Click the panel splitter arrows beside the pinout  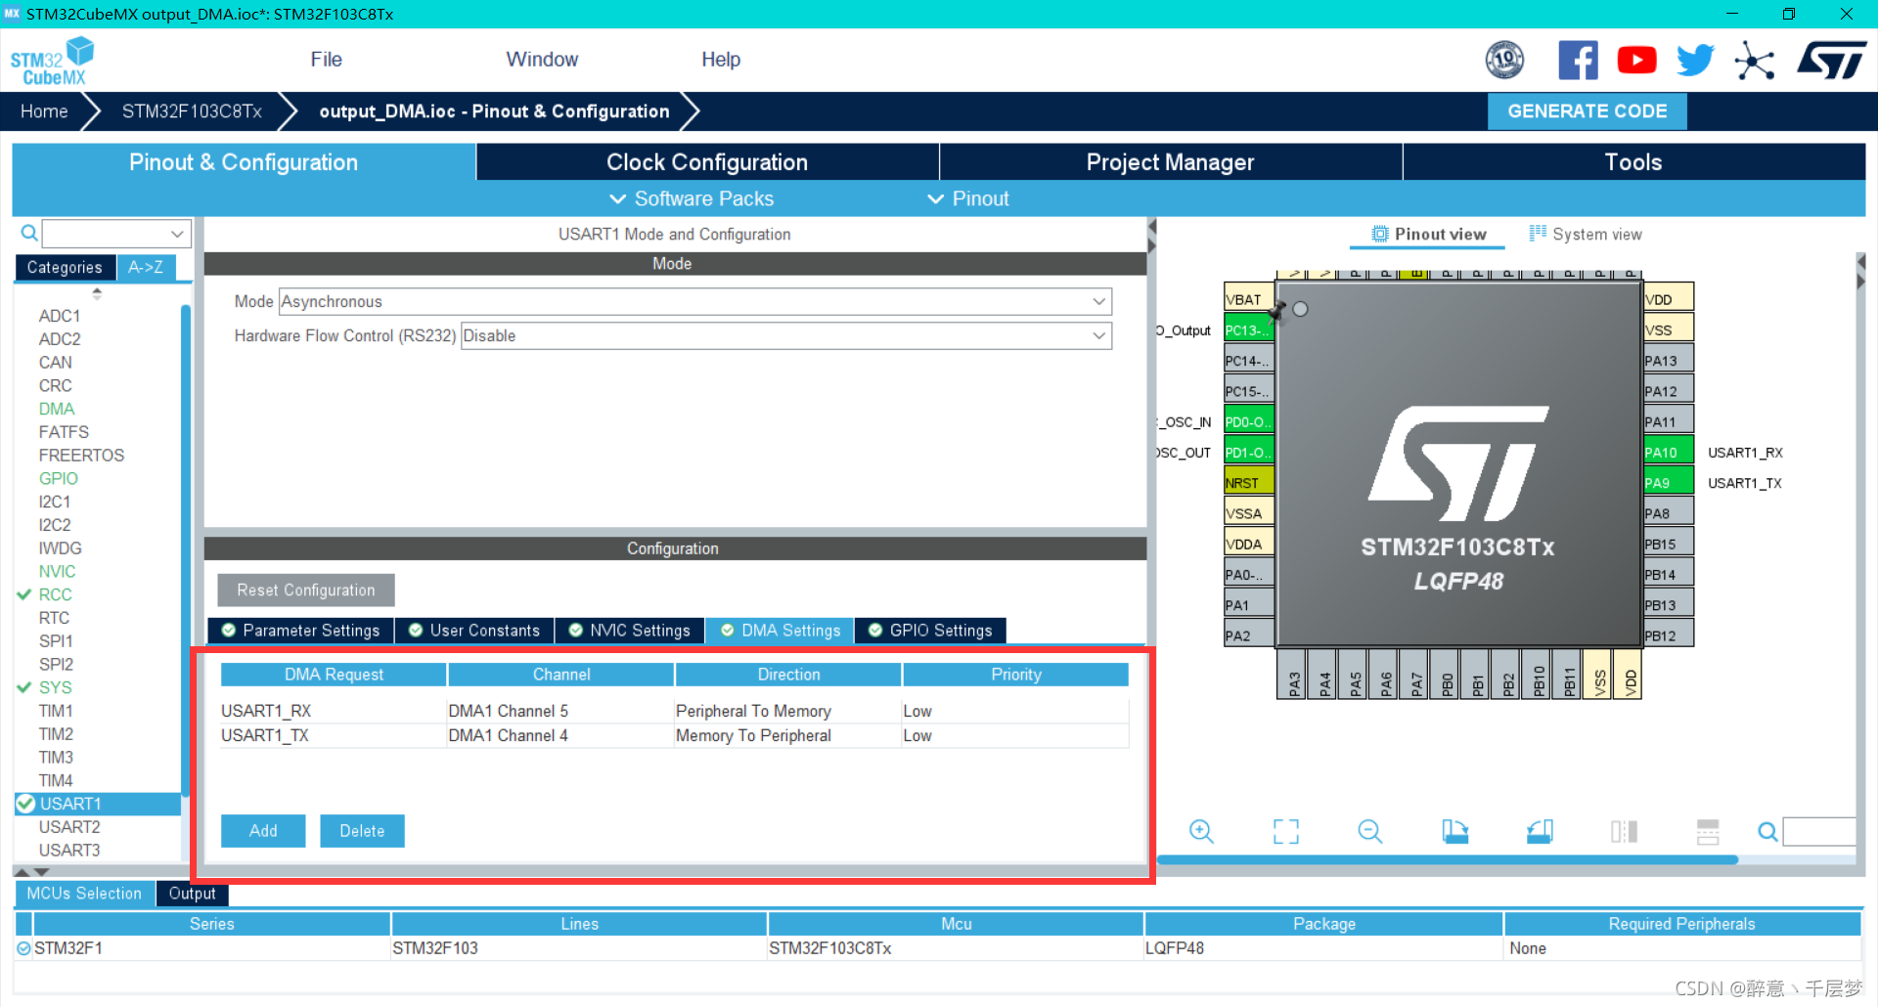(1152, 236)
